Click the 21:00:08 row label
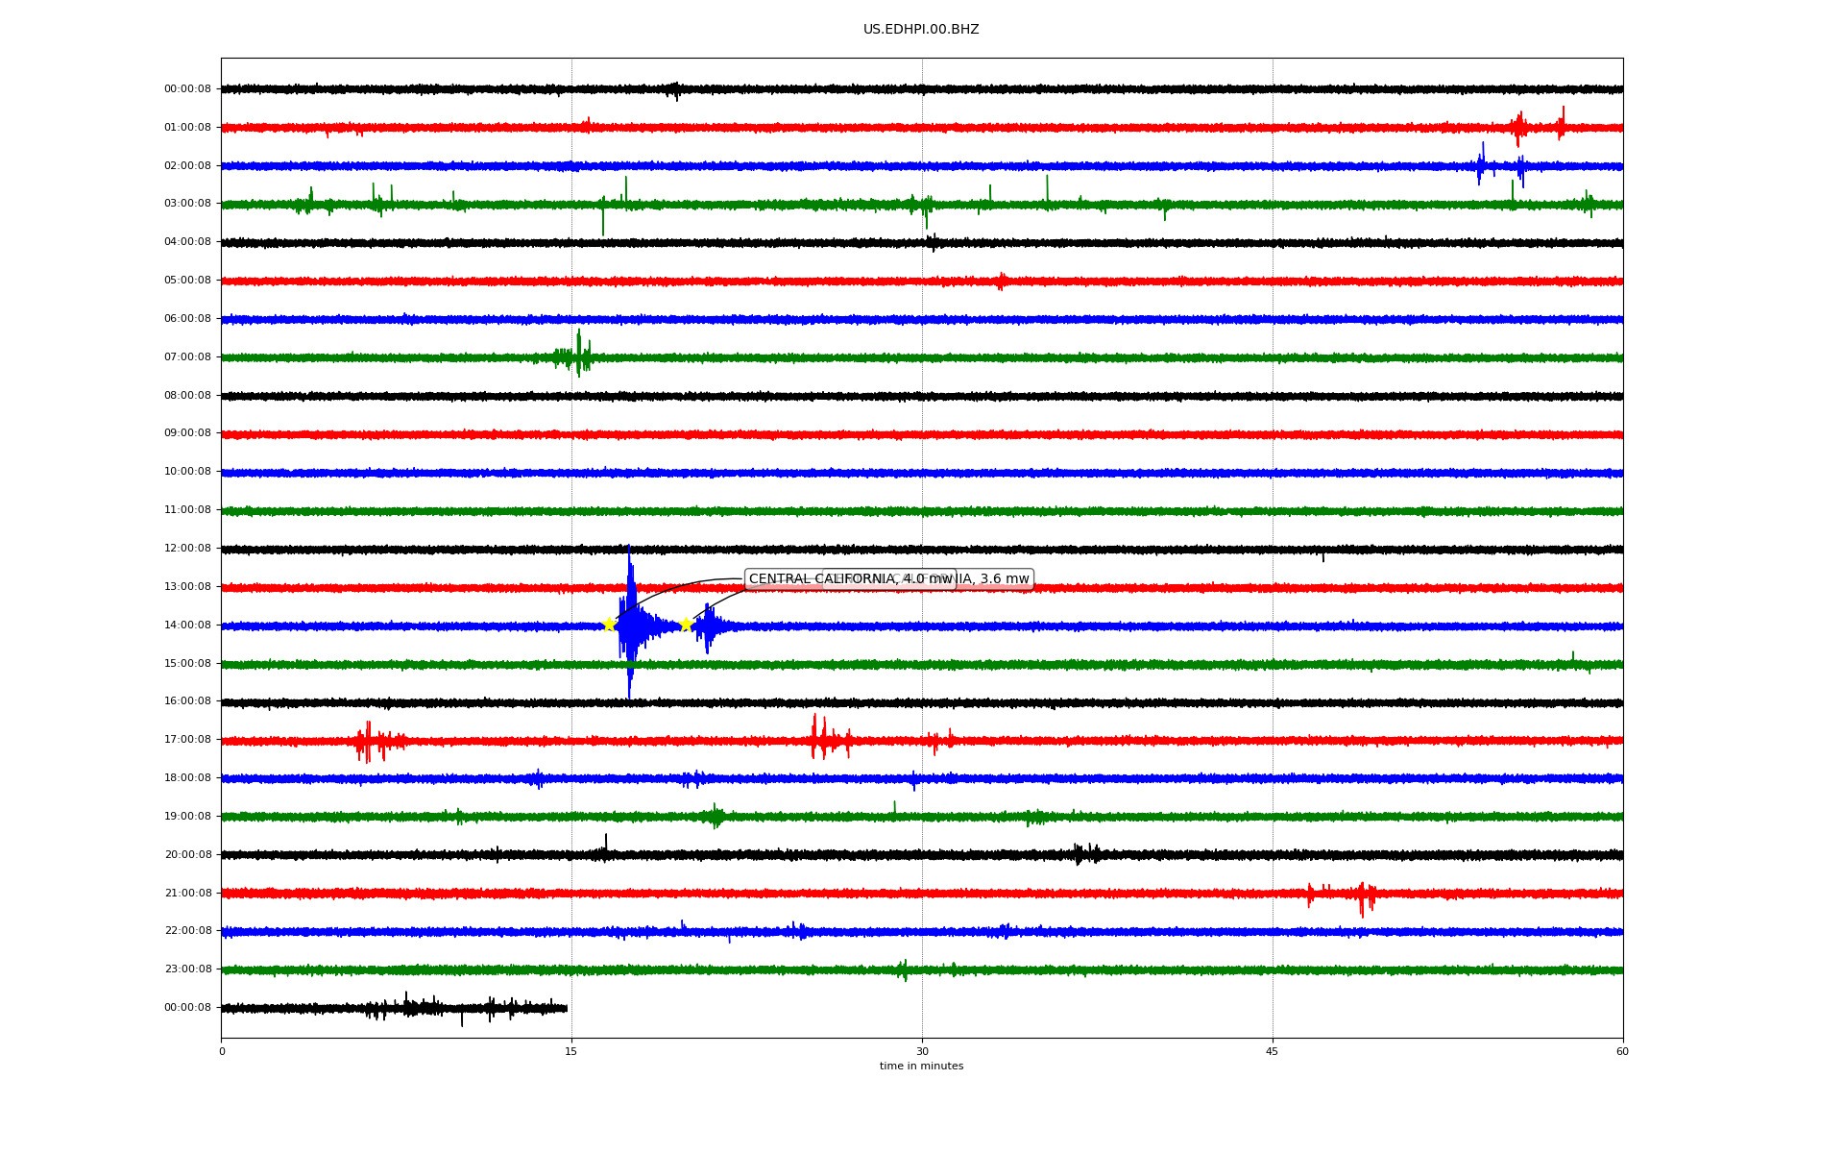The height and width of the screenshot is (1153, 1844). [x=187, y=894]
